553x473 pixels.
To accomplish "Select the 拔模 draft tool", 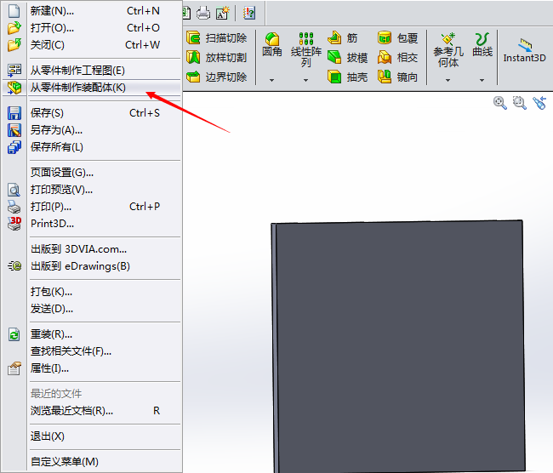I will coord(347,57).
